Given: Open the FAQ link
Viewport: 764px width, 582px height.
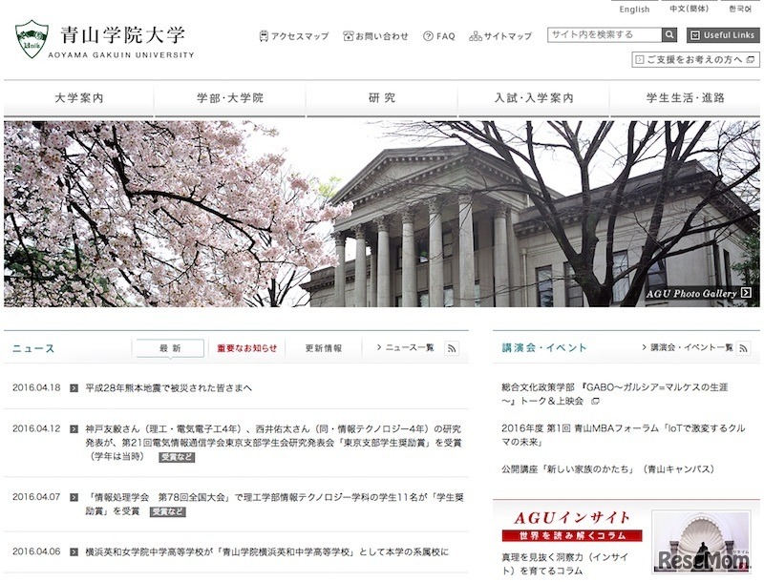Looking at the screenshot, I should click(445, 36).
